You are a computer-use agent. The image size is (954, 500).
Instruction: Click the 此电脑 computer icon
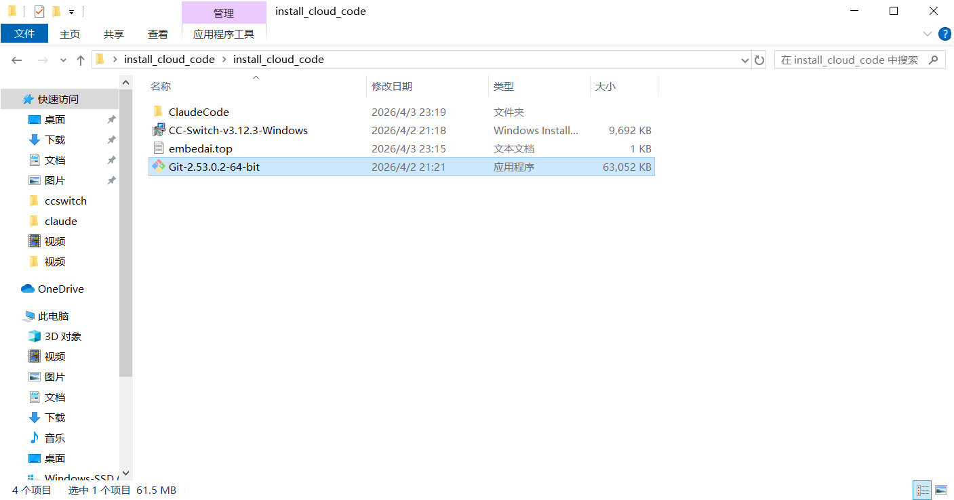[x=28, y=316]
